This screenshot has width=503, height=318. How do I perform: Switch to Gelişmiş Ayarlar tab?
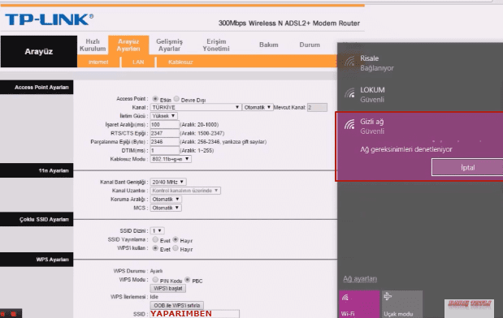pos(169,45)
